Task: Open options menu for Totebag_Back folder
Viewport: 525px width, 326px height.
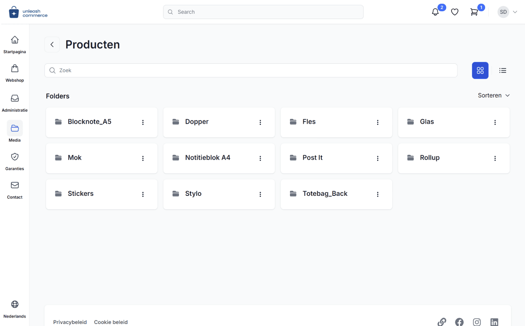Action: click(378, 194)
